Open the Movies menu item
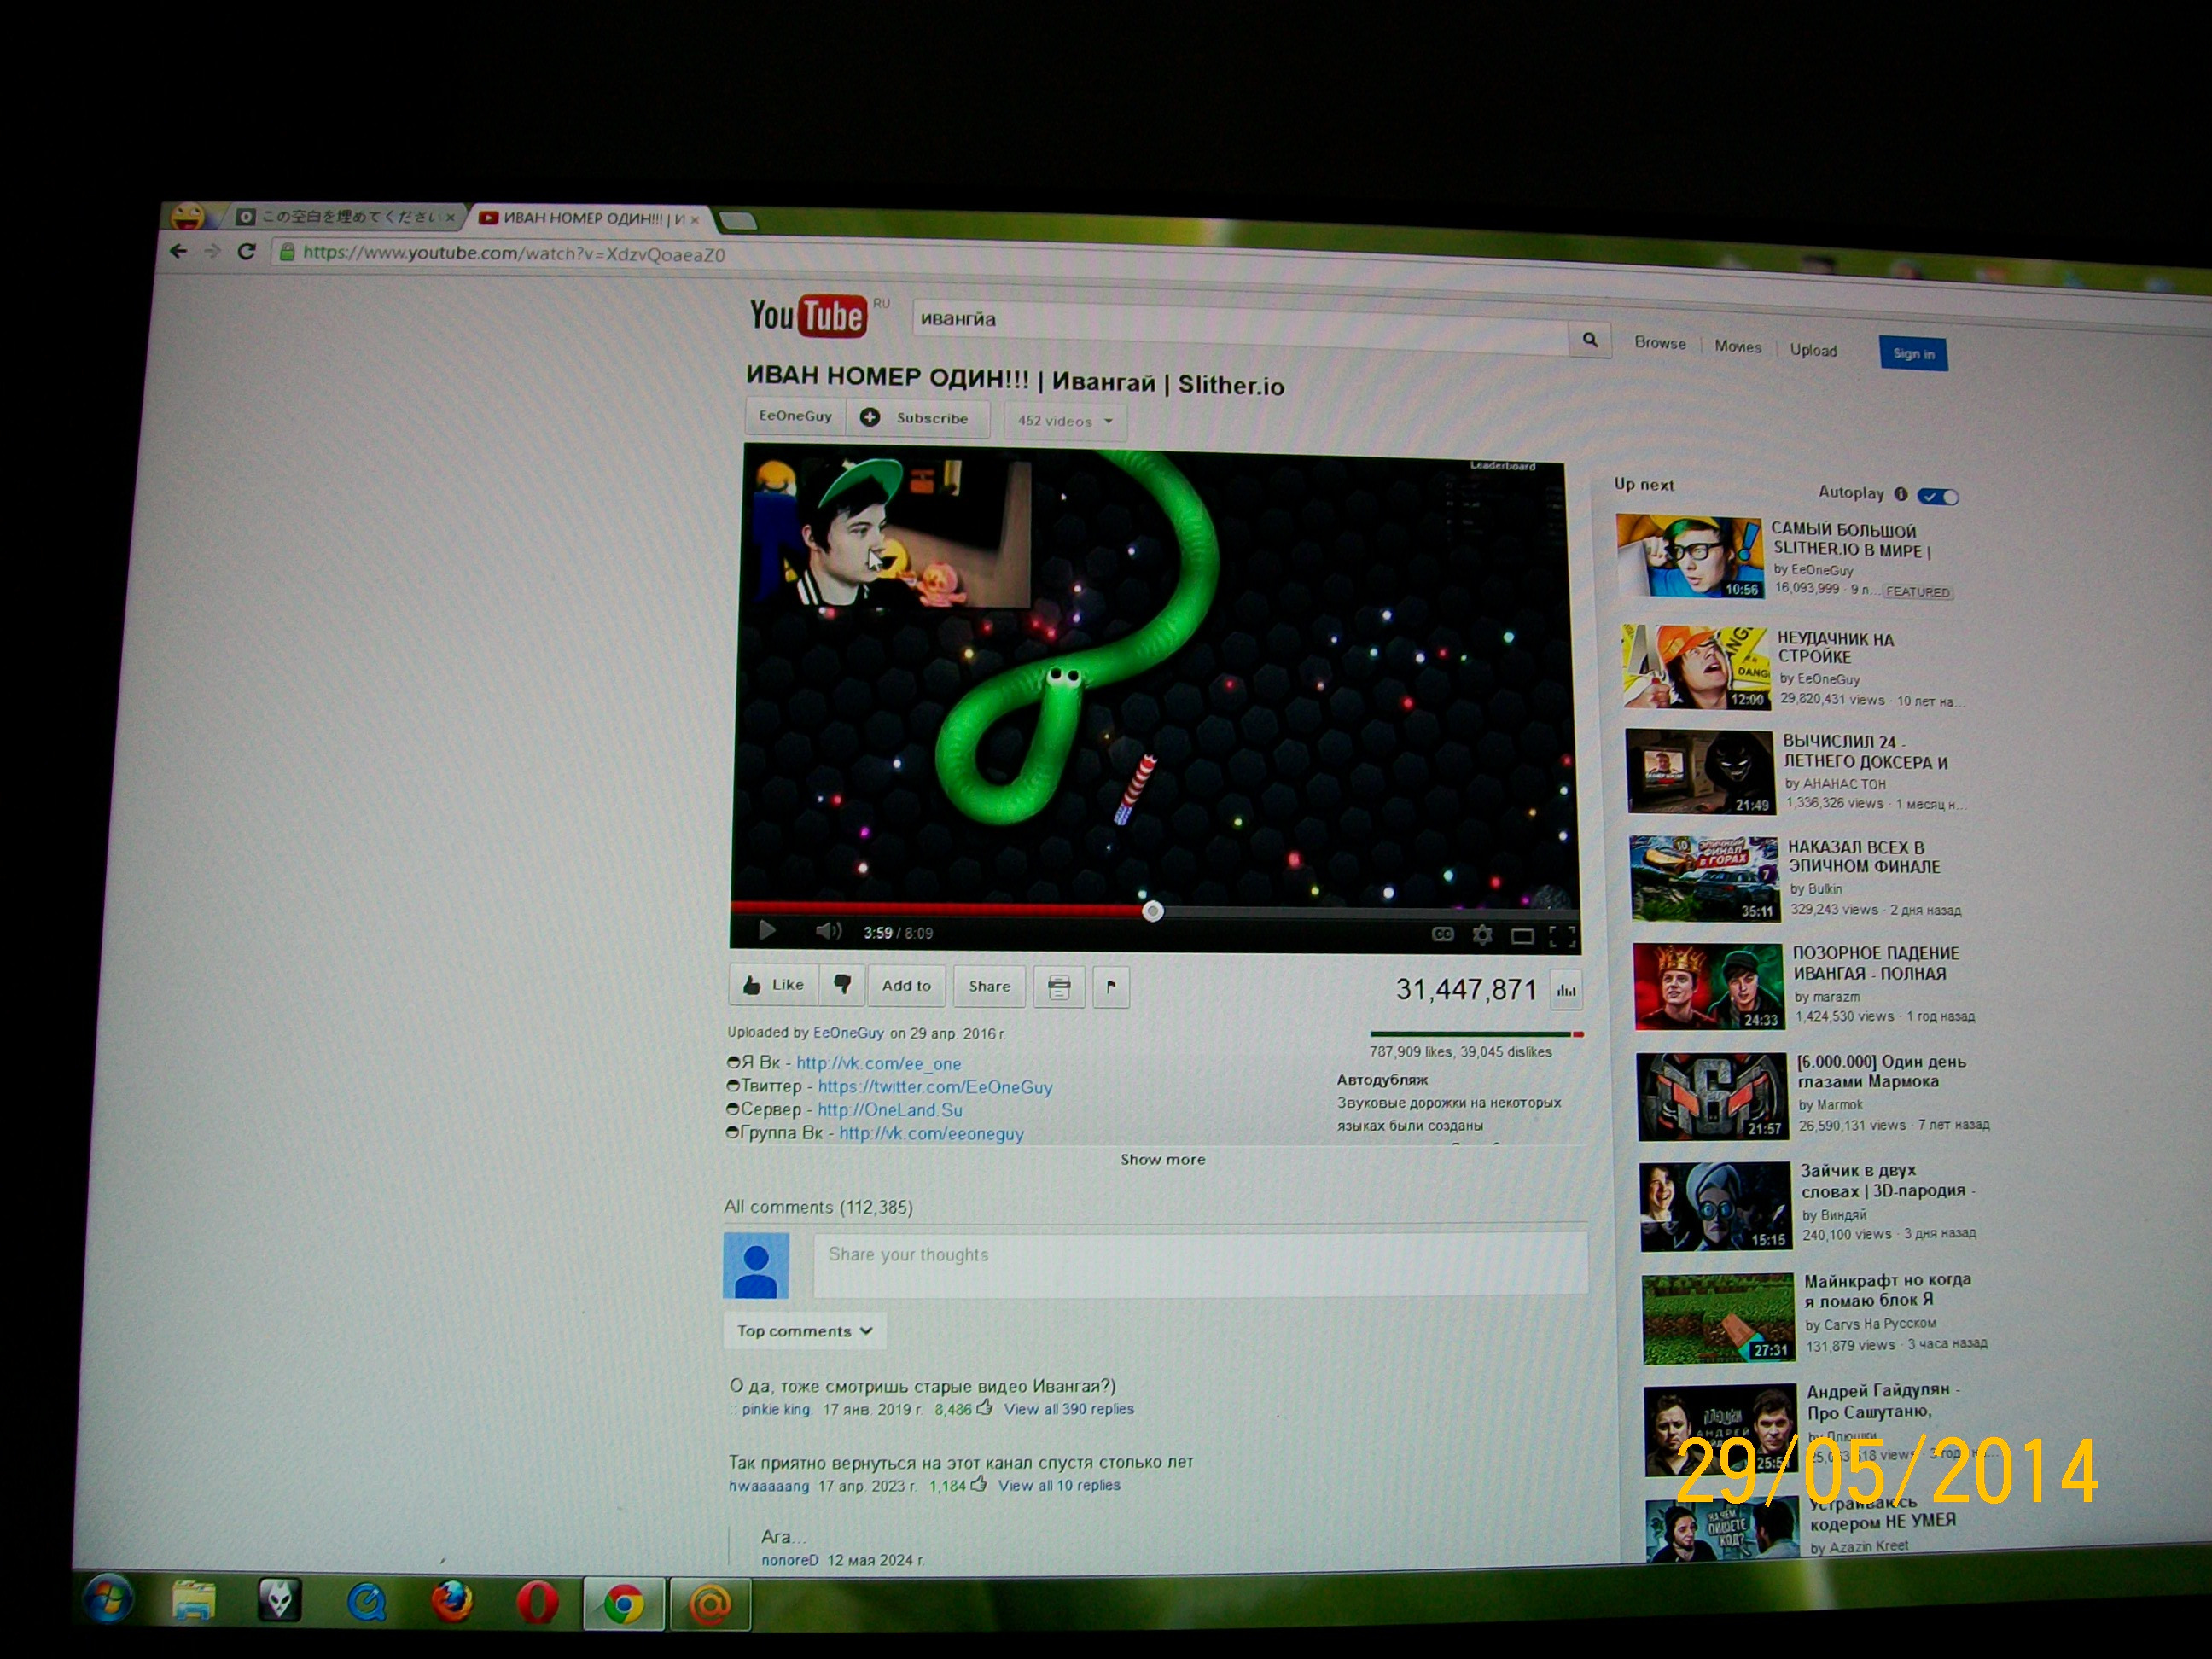 [x=1738, y=346]
